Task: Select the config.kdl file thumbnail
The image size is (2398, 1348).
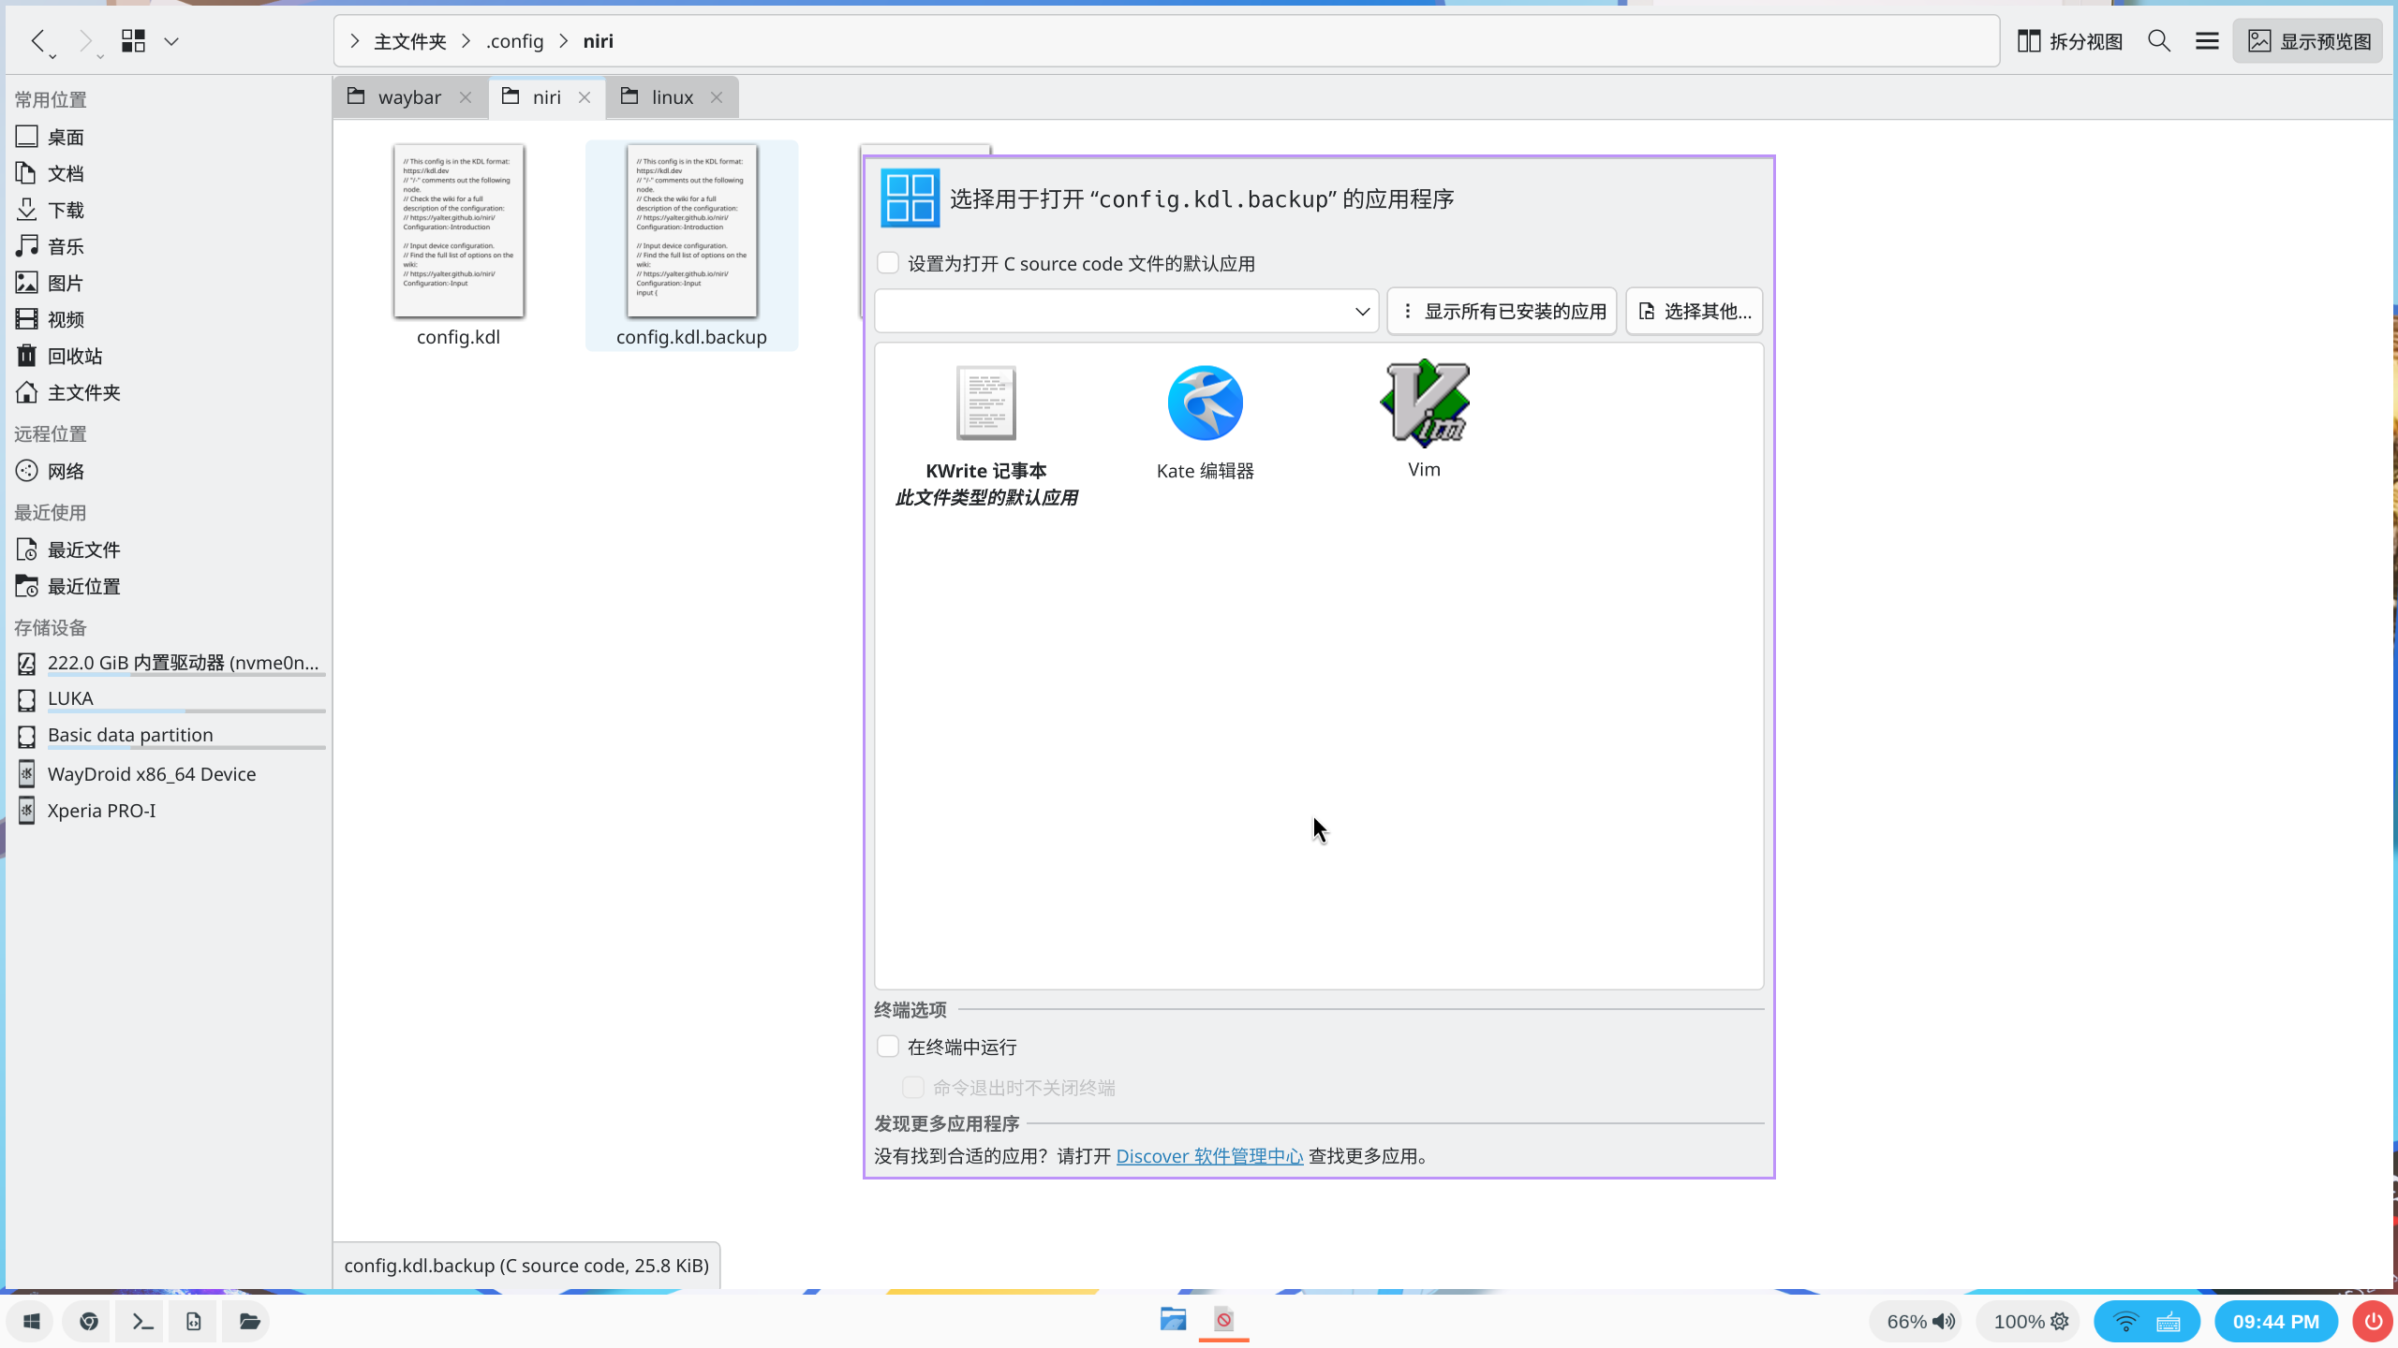Action: click(458, 231)
